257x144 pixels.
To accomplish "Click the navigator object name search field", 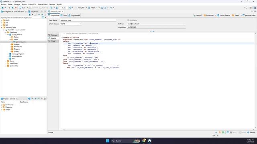I will point(20,18).
